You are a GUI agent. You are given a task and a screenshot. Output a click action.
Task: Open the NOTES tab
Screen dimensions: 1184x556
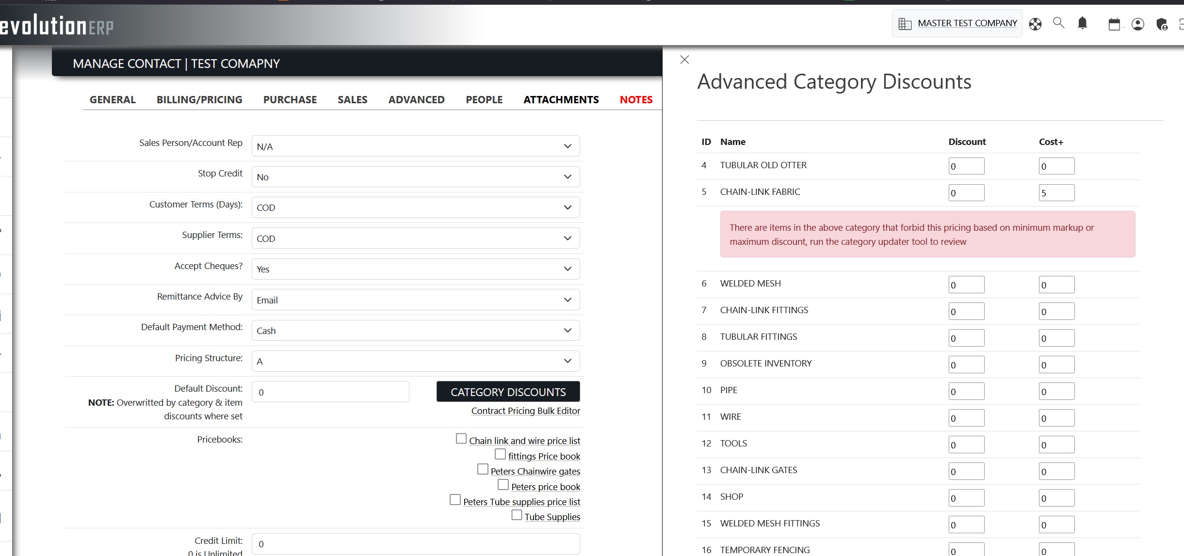coord(636,100)
